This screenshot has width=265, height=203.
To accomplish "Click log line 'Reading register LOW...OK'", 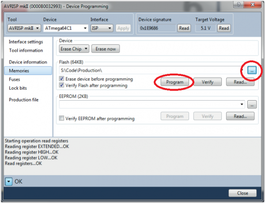I will 31,158.
